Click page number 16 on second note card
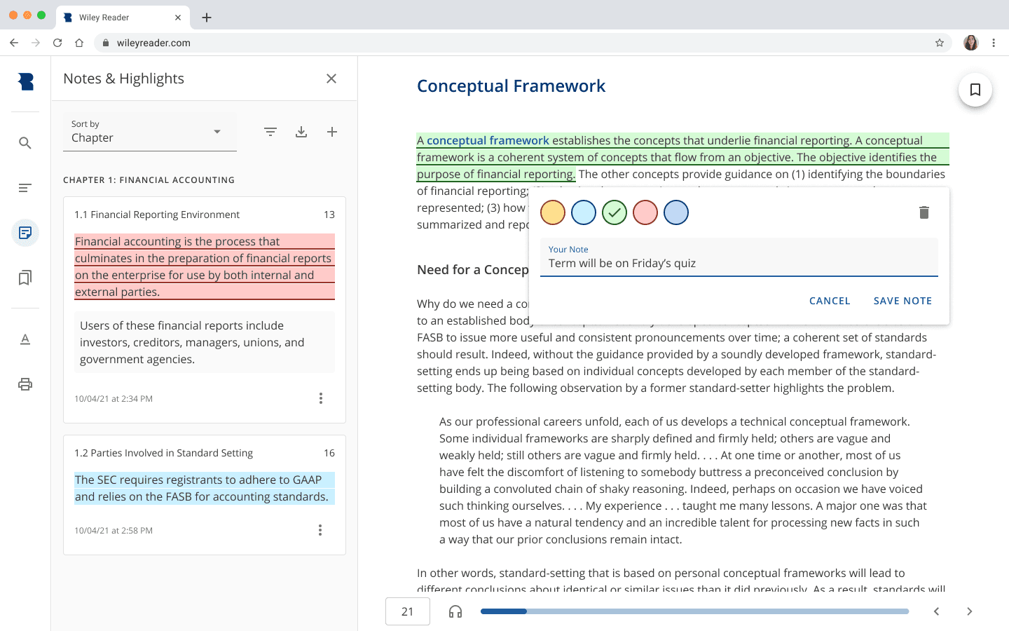This screenshot has height=631, width=1009. (329, 453)
